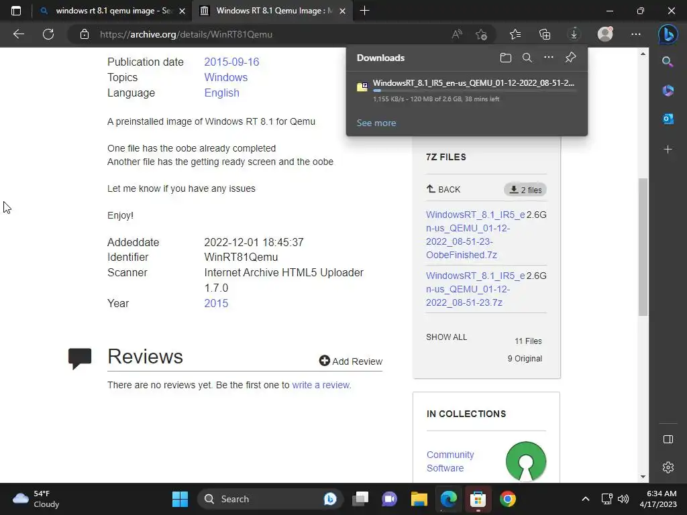Open the Bing chat sidebar icon

668,34
